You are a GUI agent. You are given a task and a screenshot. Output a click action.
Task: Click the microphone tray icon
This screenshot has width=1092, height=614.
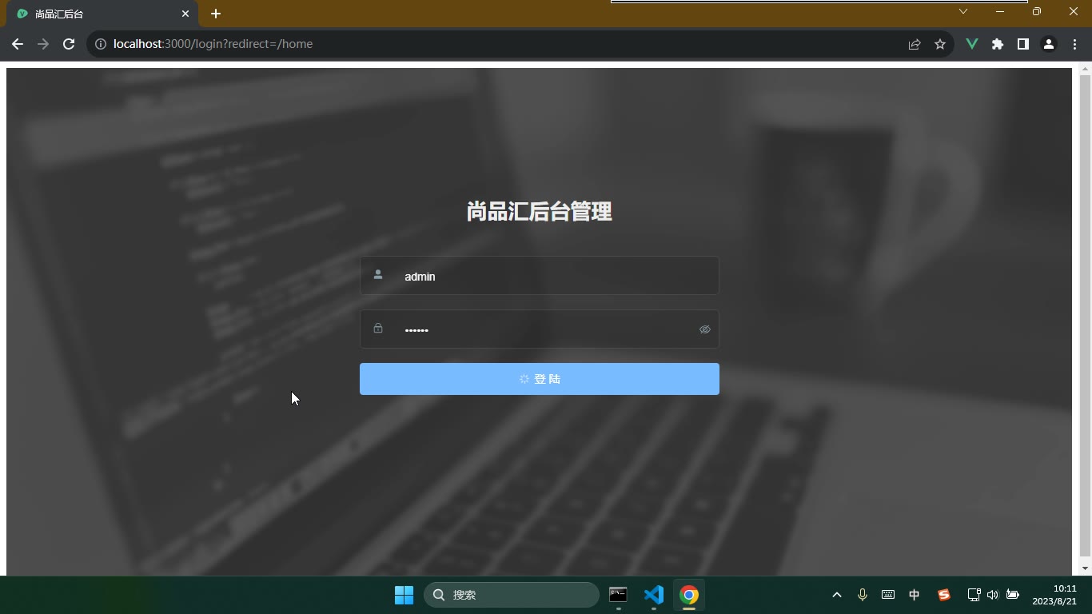tap(863, 595)
